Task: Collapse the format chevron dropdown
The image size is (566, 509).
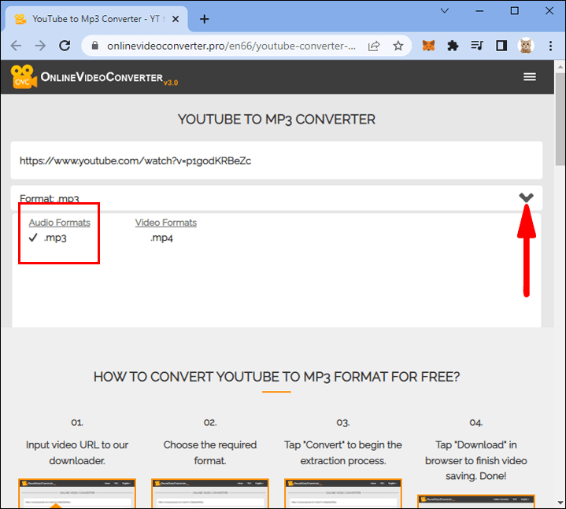Action: 526,197
